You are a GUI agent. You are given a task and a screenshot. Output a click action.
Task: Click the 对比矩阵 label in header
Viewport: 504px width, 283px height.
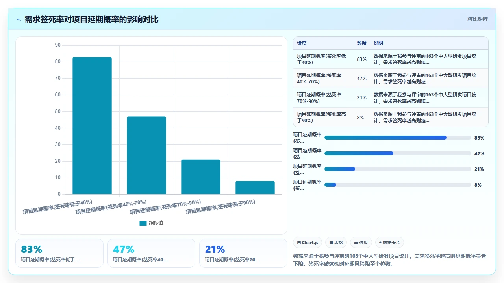[x=477, y=19]
